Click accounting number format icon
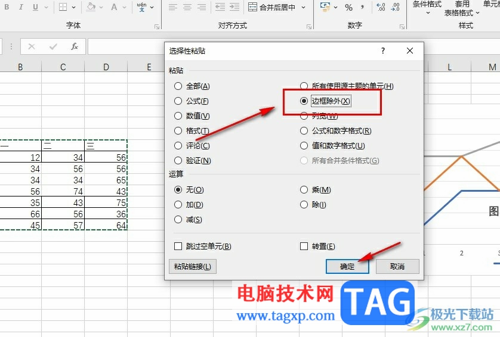The width and height of the screenshot is (500, 337). (325, 7)
